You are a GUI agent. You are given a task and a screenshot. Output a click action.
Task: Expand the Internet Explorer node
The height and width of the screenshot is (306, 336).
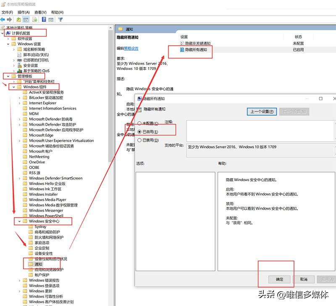coord(19,103)
